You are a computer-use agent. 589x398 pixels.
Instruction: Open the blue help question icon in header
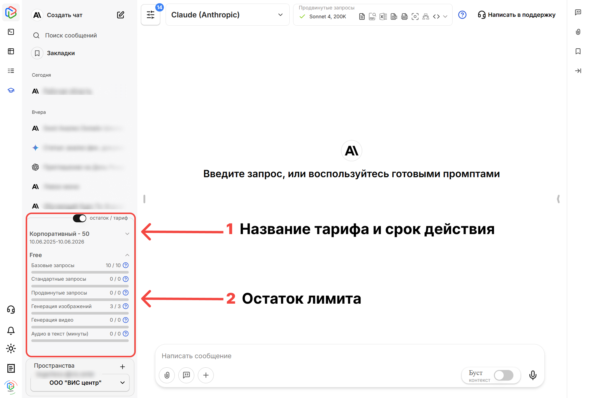click(462, 15)
